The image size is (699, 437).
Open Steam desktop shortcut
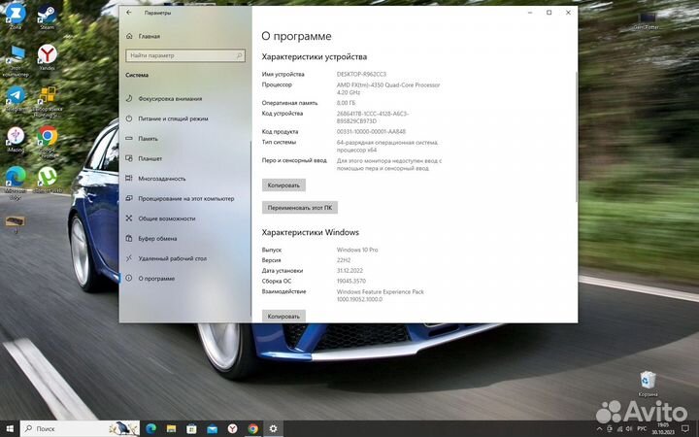click(x=47, y=17)
